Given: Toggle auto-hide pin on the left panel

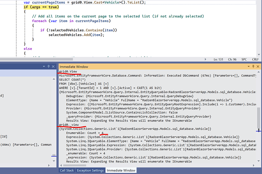Looking at the screenshot, I should pos(49,66).
